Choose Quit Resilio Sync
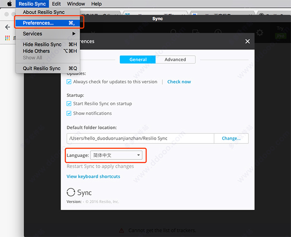This screenshot has width=291, height=237. [x=48, y=68]
